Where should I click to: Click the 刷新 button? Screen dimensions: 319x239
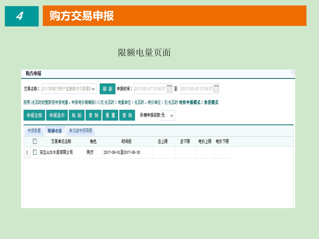click(107, 88)
